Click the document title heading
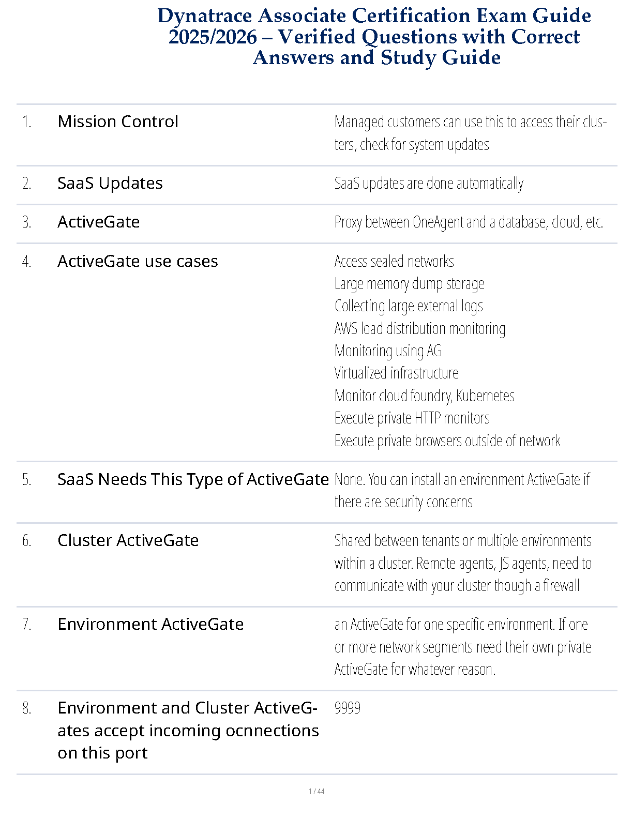Screen dimensions: 633x819 pos(374,37)
